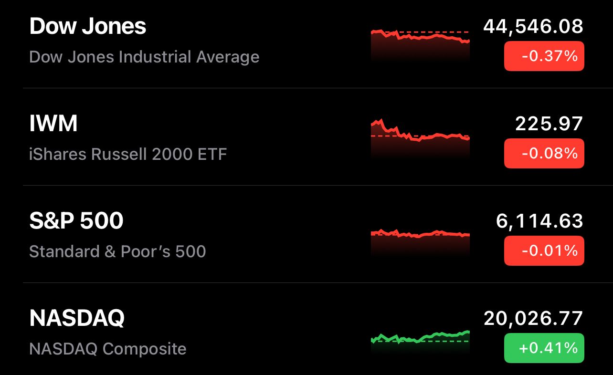Screen dimensions: 613x375
Task: Tap the S&P 500 price 6,114.63
Action: point(539,221)
